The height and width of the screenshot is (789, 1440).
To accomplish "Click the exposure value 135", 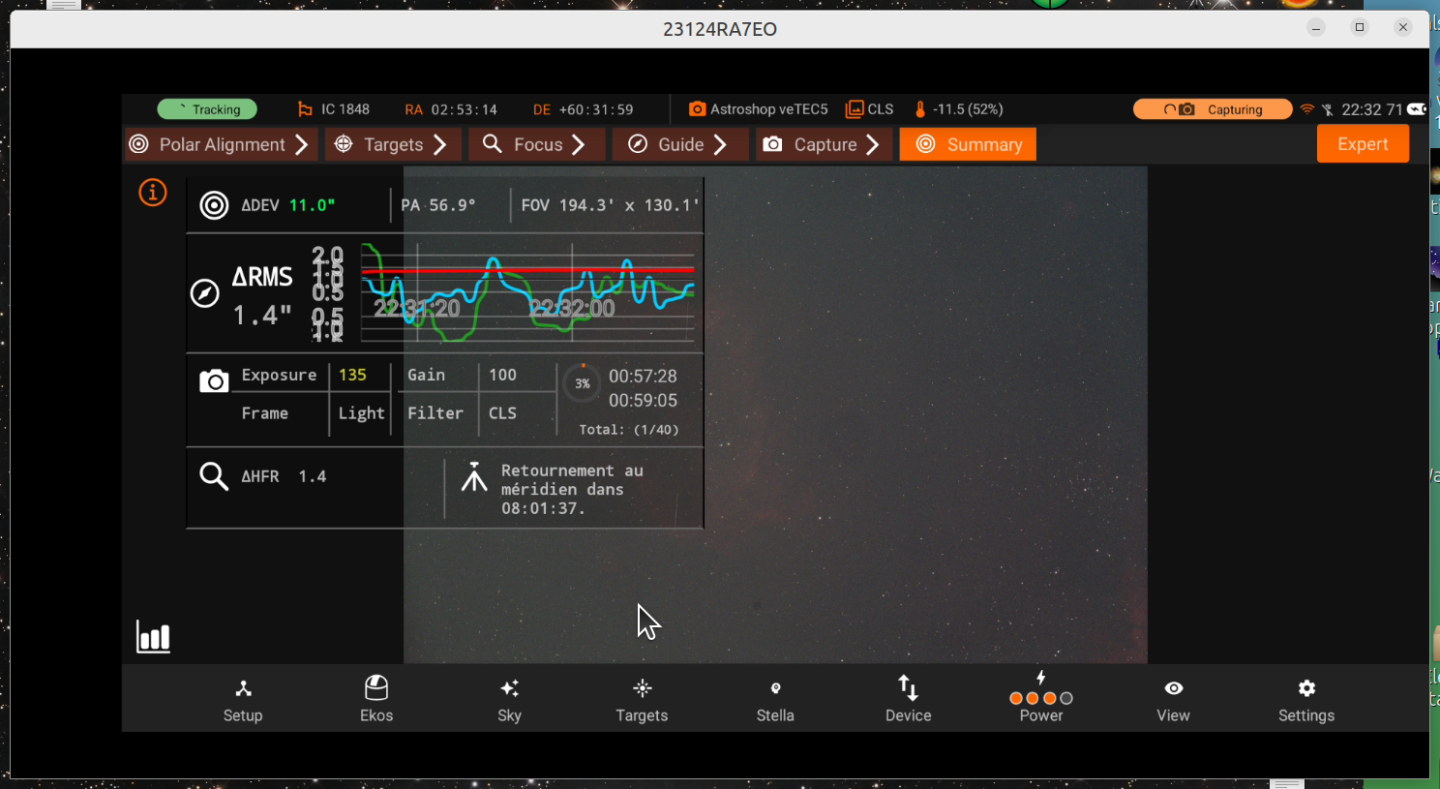I will coord(352,375).
